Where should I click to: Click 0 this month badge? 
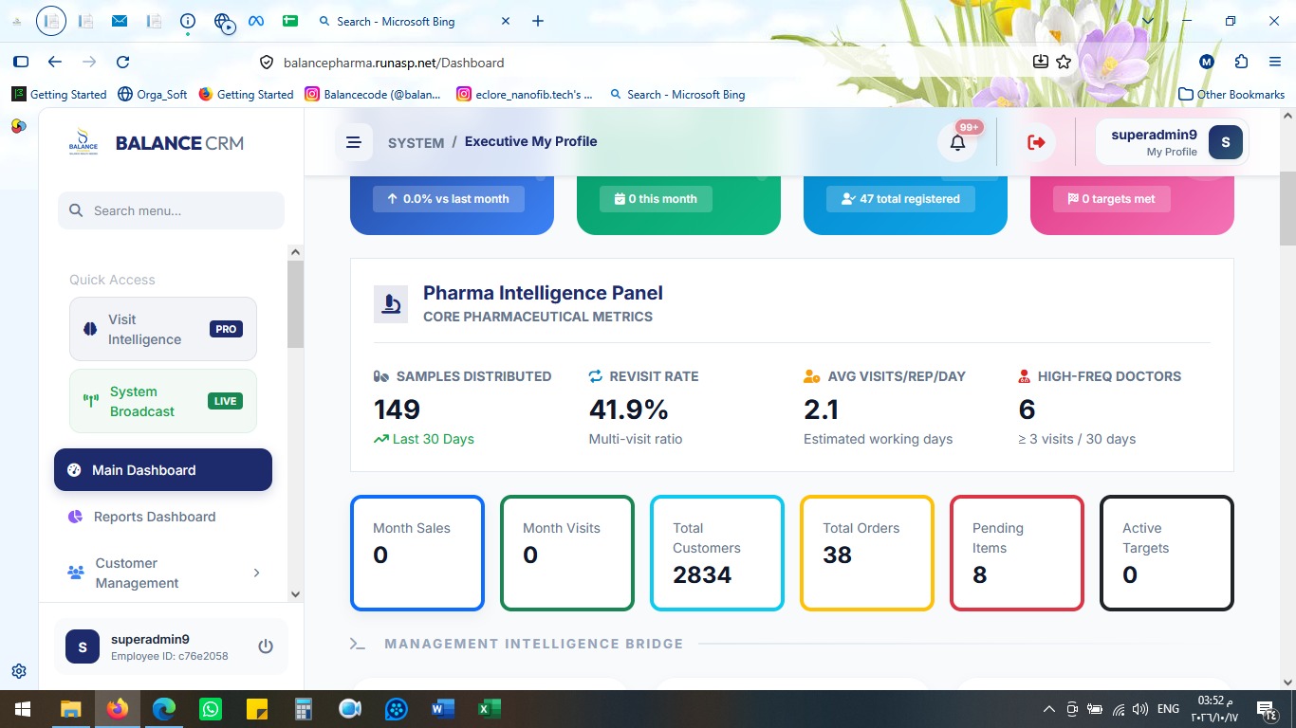coord(656,199)
